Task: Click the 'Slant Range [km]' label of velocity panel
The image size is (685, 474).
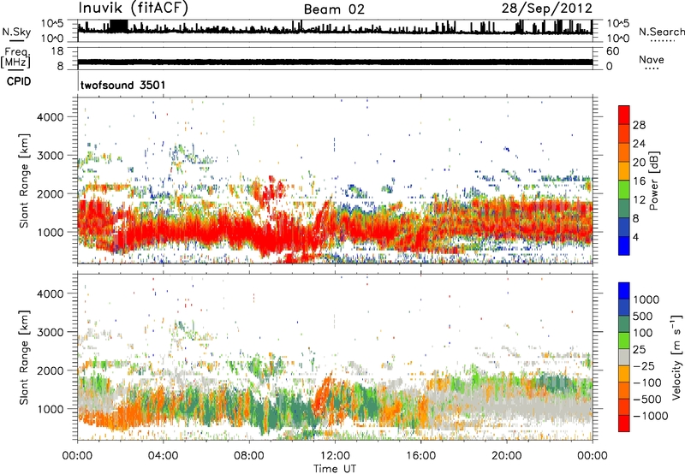Action: tap(24, 358)
